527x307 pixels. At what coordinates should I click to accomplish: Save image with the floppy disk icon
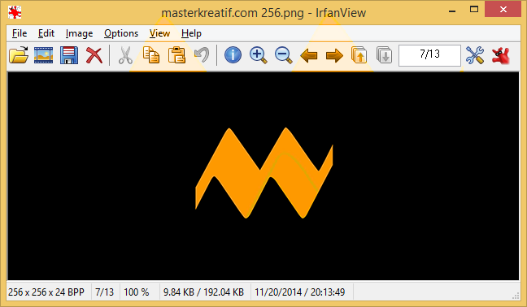click(69, 55)
